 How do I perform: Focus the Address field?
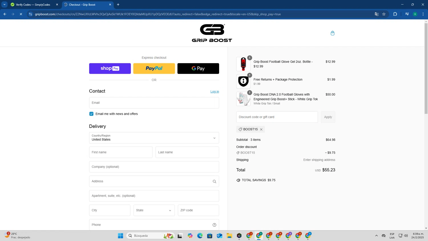point(154,181)
